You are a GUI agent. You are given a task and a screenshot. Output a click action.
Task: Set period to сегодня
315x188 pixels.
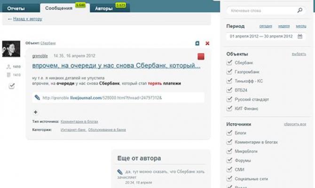pyautogui.click(x=266, y=26)
